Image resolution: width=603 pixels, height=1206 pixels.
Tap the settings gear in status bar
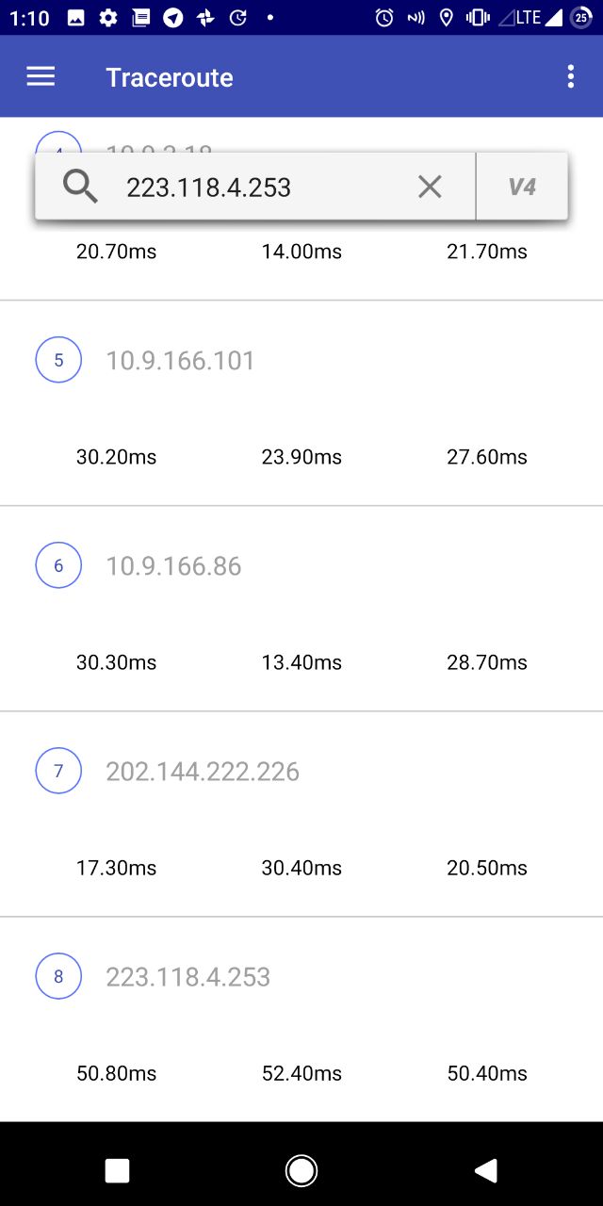pyautogui.click(x=108, y=18)
